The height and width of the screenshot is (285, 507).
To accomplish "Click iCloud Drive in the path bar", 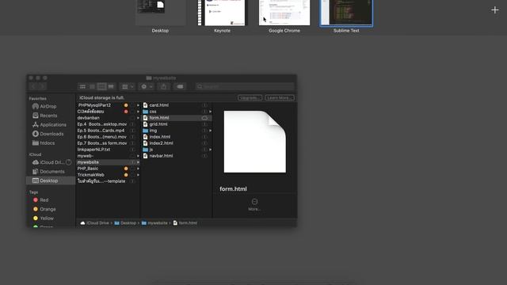I will click(x=95, y=223).
